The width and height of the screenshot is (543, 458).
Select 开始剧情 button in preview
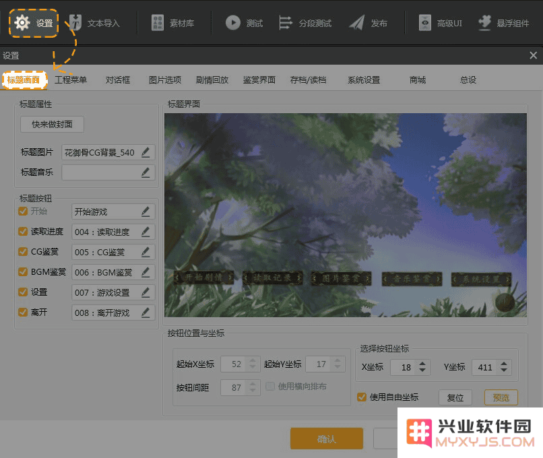pyautogui.click(x=204, y=277)
